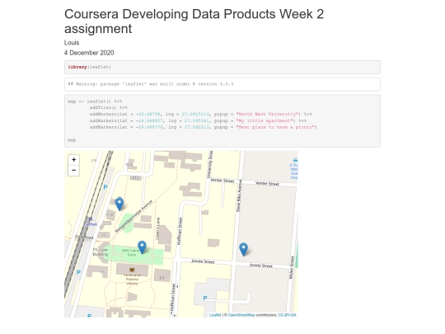Click the marker beside Steve Biko Avenue
Screen dimensions: 445x334
pos(243,249)
